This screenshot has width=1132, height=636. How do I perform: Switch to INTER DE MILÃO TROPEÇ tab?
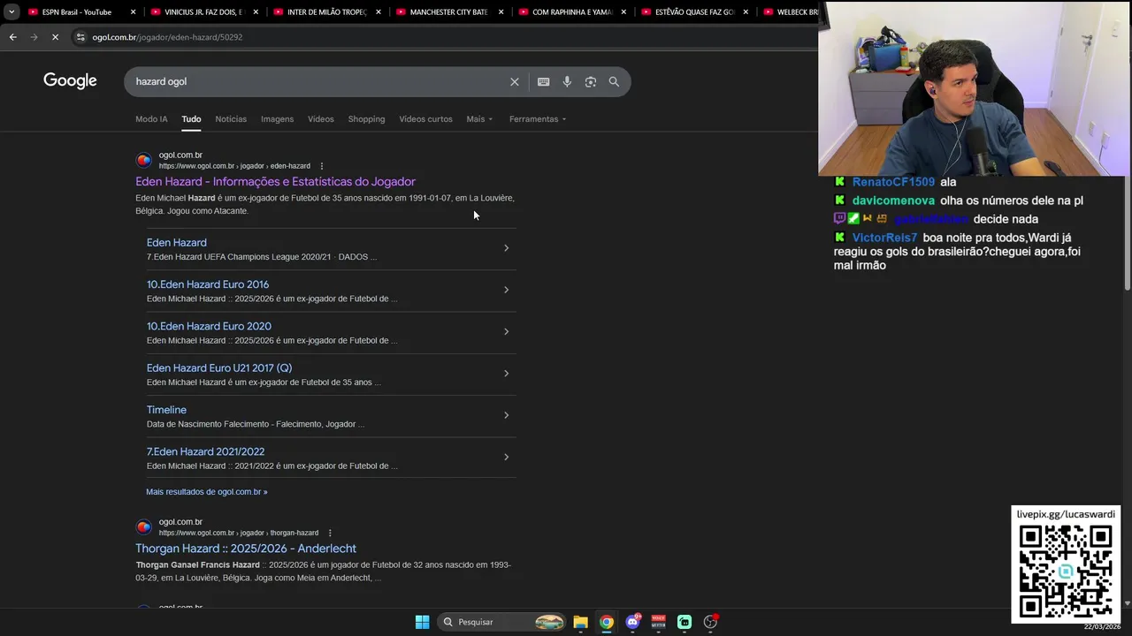(329, 12)
